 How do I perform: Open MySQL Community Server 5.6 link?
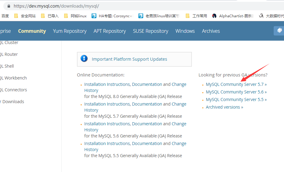(x=236, y=92)
